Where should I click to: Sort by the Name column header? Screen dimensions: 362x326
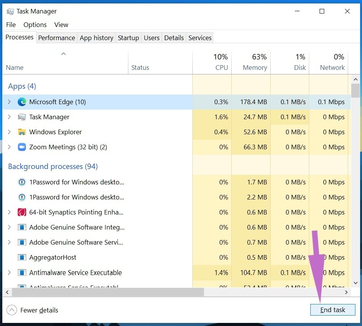tap(65, 62)
